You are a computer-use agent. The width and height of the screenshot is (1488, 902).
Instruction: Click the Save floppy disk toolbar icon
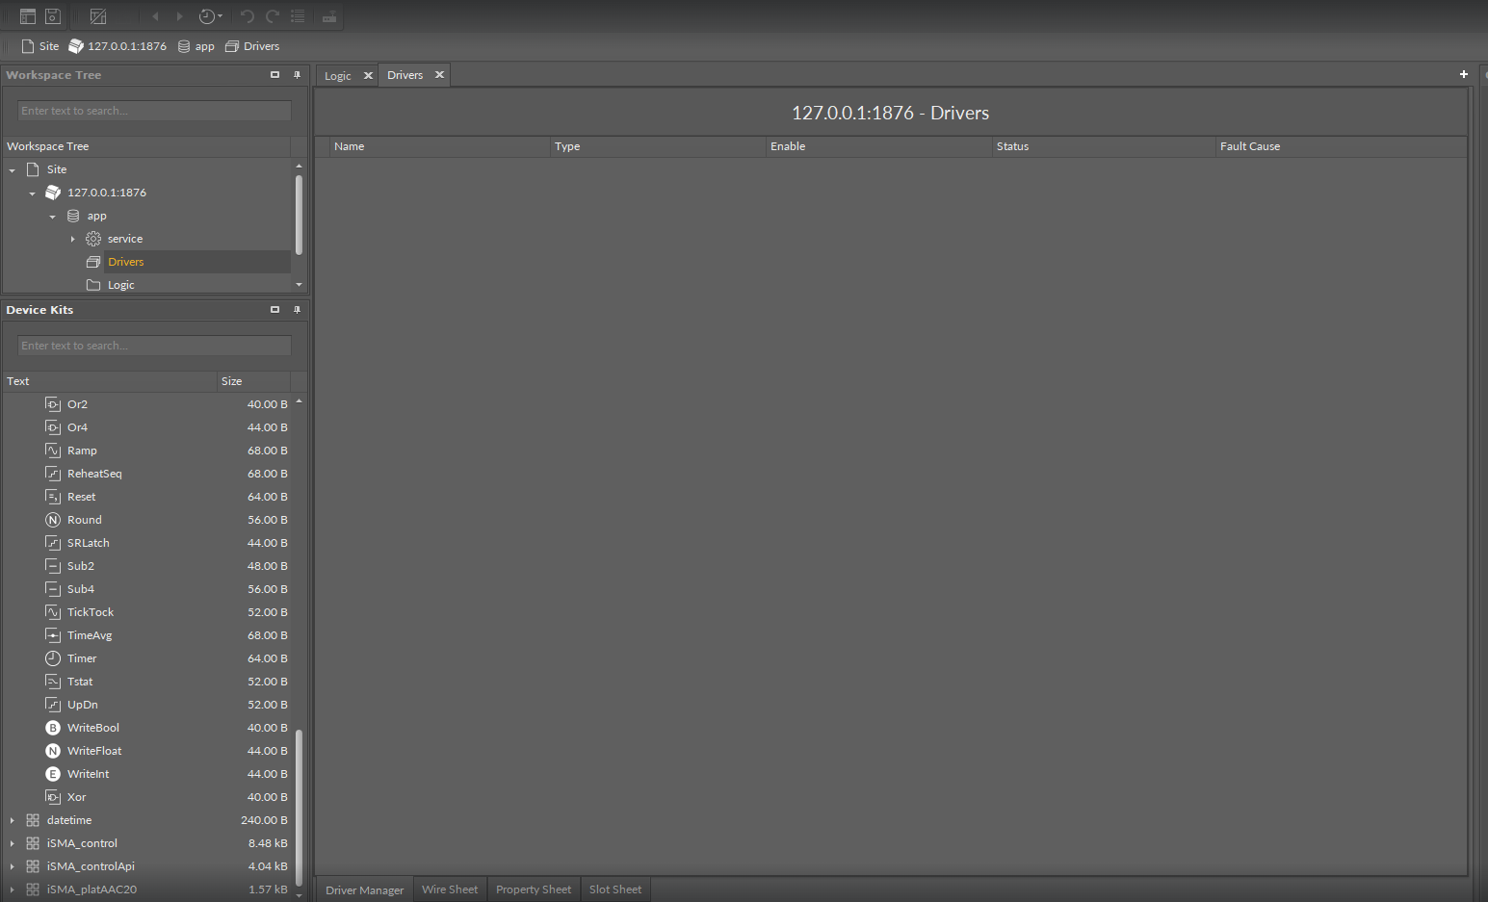(x=53, y=16)
